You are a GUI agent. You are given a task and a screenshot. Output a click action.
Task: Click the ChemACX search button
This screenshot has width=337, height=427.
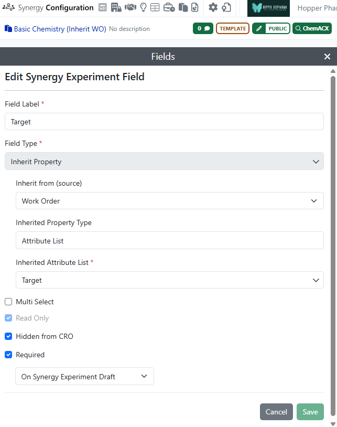click(312, 28)
